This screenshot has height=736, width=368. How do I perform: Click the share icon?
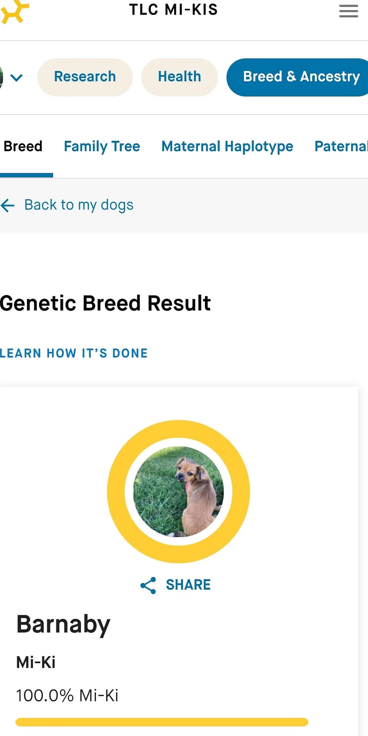pyautogui.click(x=148, y=585)
